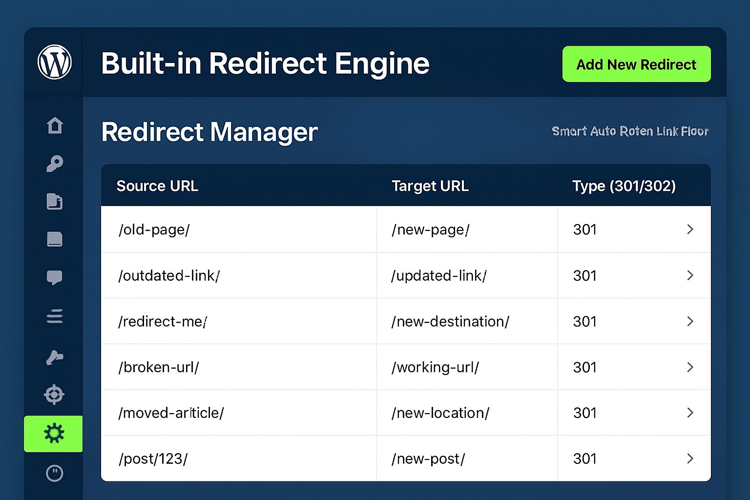Select the wrench tools icon

tap(55, 357)
